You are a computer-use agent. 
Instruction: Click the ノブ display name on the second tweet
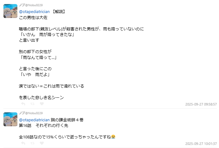click(x=22, y=113)
